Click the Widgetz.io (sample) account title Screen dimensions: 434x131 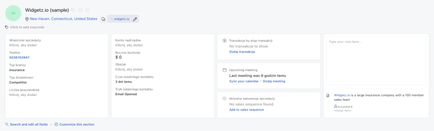point(47,10)
